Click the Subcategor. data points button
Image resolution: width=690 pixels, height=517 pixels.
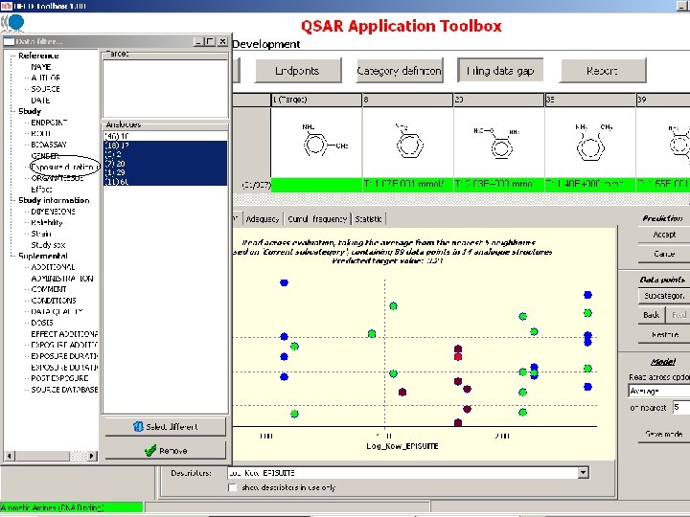664,296
